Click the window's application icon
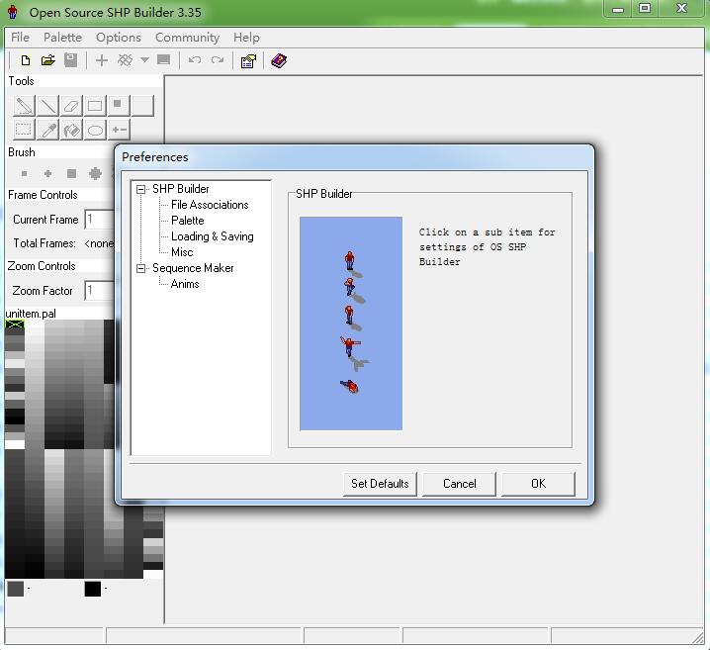The image size is (710, 650). tap(13, 12)
